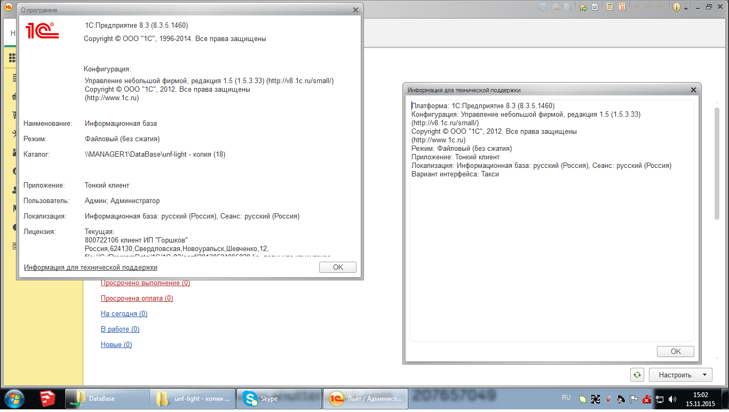Open the Настроить dropdown button
The height and width of the screenshot is (412, 729).
coord(680,375)
